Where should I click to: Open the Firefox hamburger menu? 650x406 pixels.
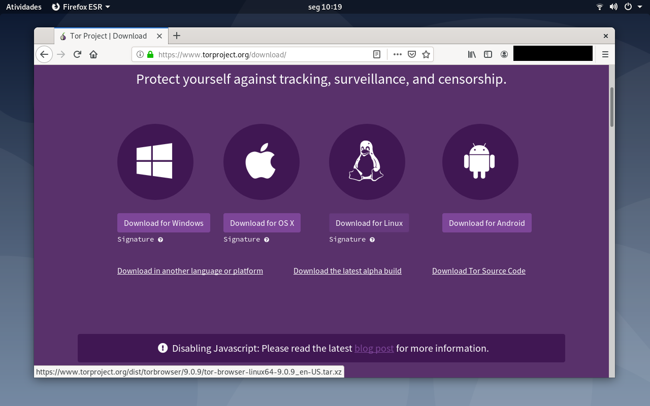605,54
